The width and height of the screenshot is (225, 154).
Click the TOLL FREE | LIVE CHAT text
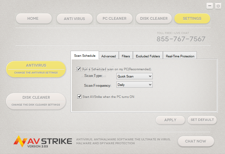[173, 33]
